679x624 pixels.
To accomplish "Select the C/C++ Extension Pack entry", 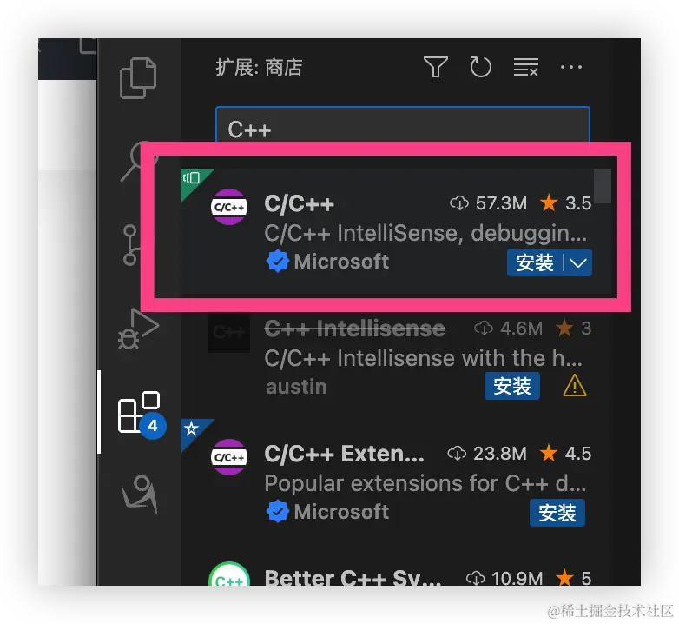I will point(386,481).
